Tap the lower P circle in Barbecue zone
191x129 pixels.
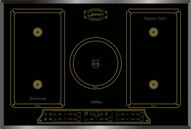(x=37, y=84)
